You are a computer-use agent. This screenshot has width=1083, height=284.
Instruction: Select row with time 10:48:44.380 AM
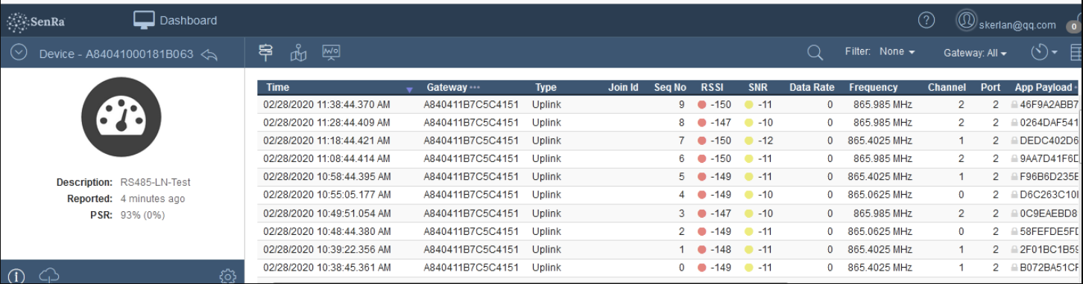pyautogui.click(x=669, y=231)
